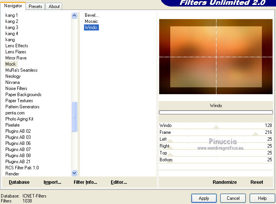Select the kang 4 category
Screen dimensions: 276x204
[x=11, y=34]
